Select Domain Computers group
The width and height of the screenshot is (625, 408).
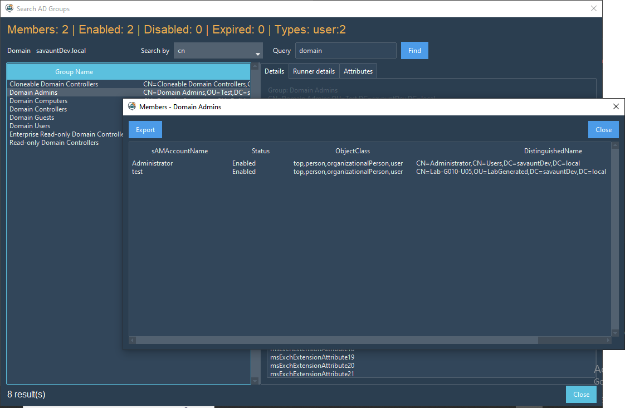click(x=38, y=101)
